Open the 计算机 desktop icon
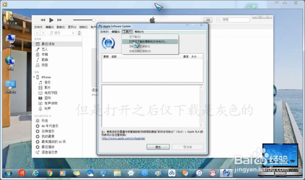 10,41
